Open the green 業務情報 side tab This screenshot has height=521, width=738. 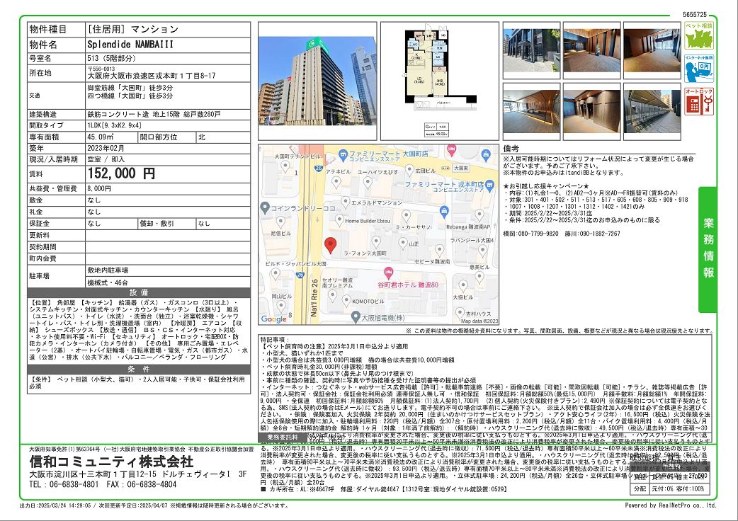[x=708, y=249]
